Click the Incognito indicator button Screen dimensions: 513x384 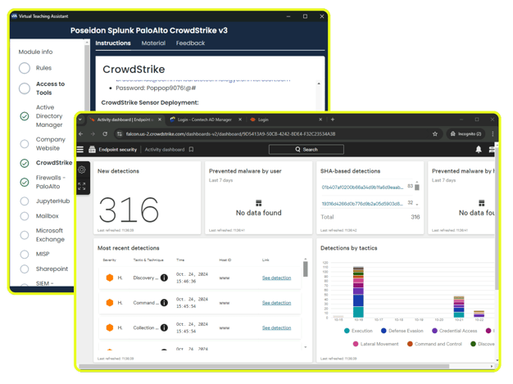[466, 134]
